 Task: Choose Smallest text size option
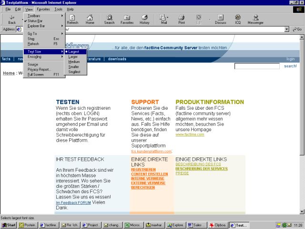click(74, 72)
